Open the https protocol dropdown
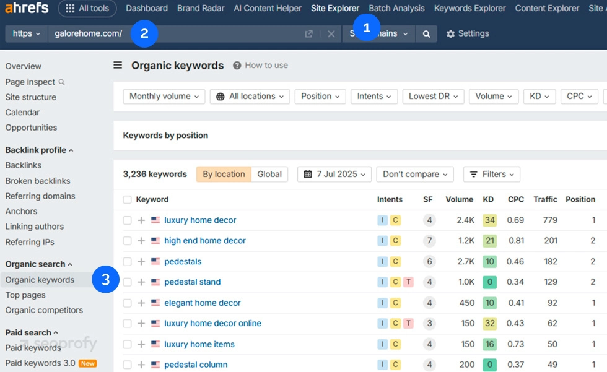This screenshot has height=372, width=607. tap(25, 33)
